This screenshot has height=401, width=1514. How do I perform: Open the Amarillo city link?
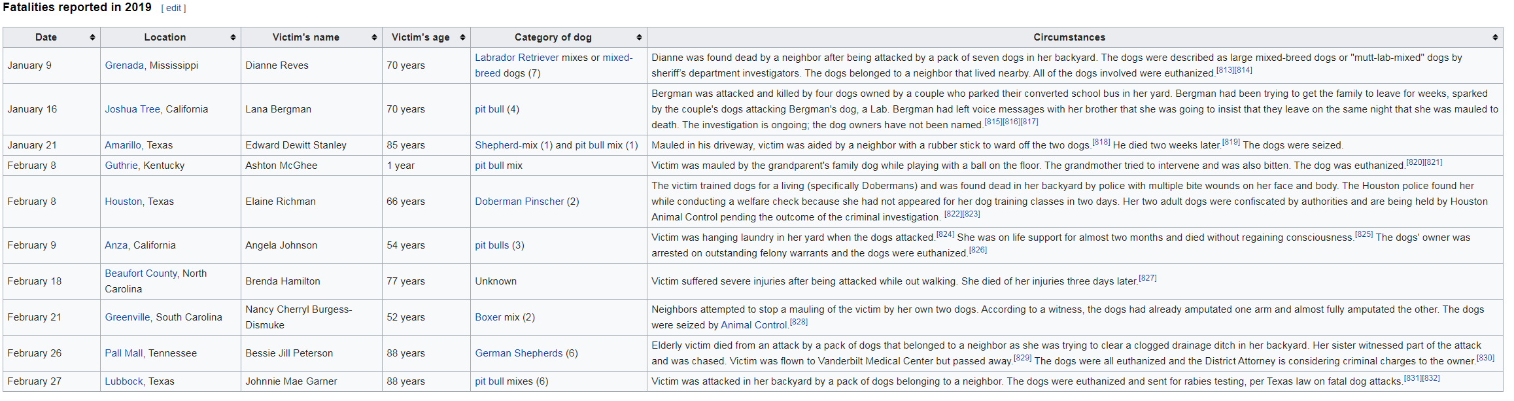[x=123, y=145]
